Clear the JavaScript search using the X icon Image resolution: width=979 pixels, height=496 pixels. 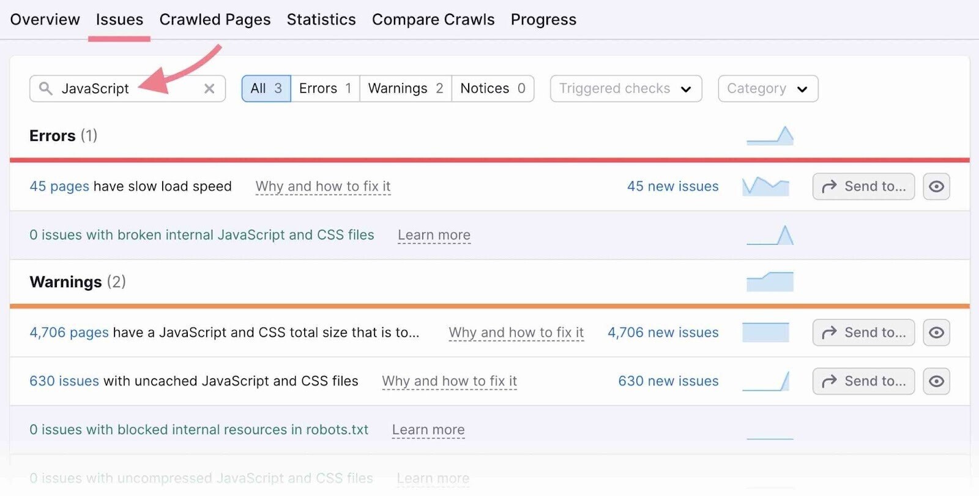[x=209, y=88]
